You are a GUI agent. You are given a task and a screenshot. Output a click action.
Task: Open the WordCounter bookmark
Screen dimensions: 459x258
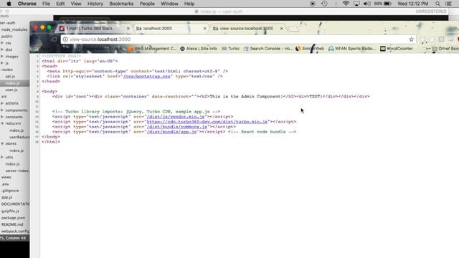397,49
